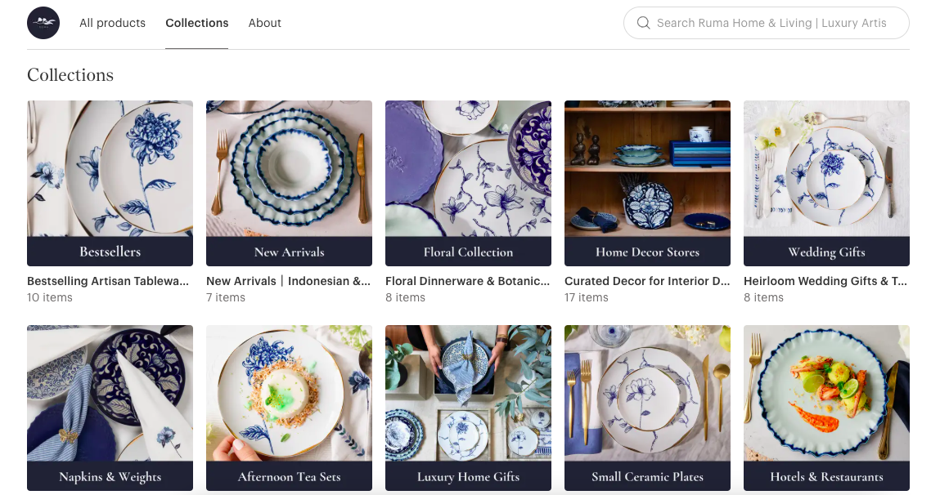Select the Collections tab
940x495 pixels.
pos(196,23)
